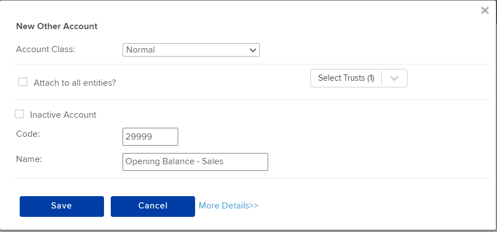The image size is (497, 232).
Task: Click the 'Select Trusts (1)' text
Action: click(346, 78)
